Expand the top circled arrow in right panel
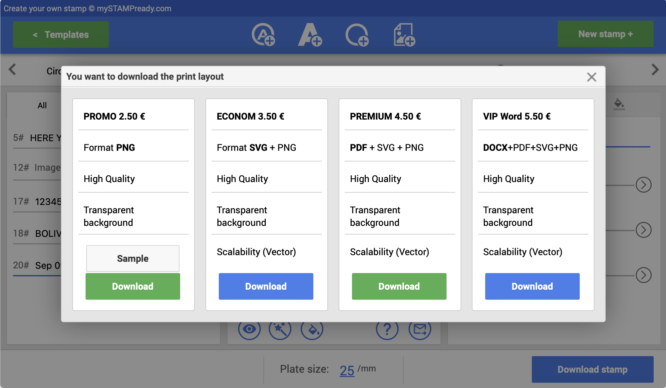666x388 pixels. point(643,185)
